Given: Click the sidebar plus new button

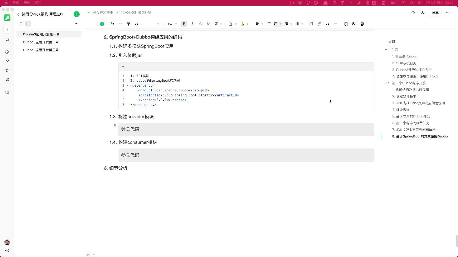Looking at the screenshot, I should coord(7,30).
